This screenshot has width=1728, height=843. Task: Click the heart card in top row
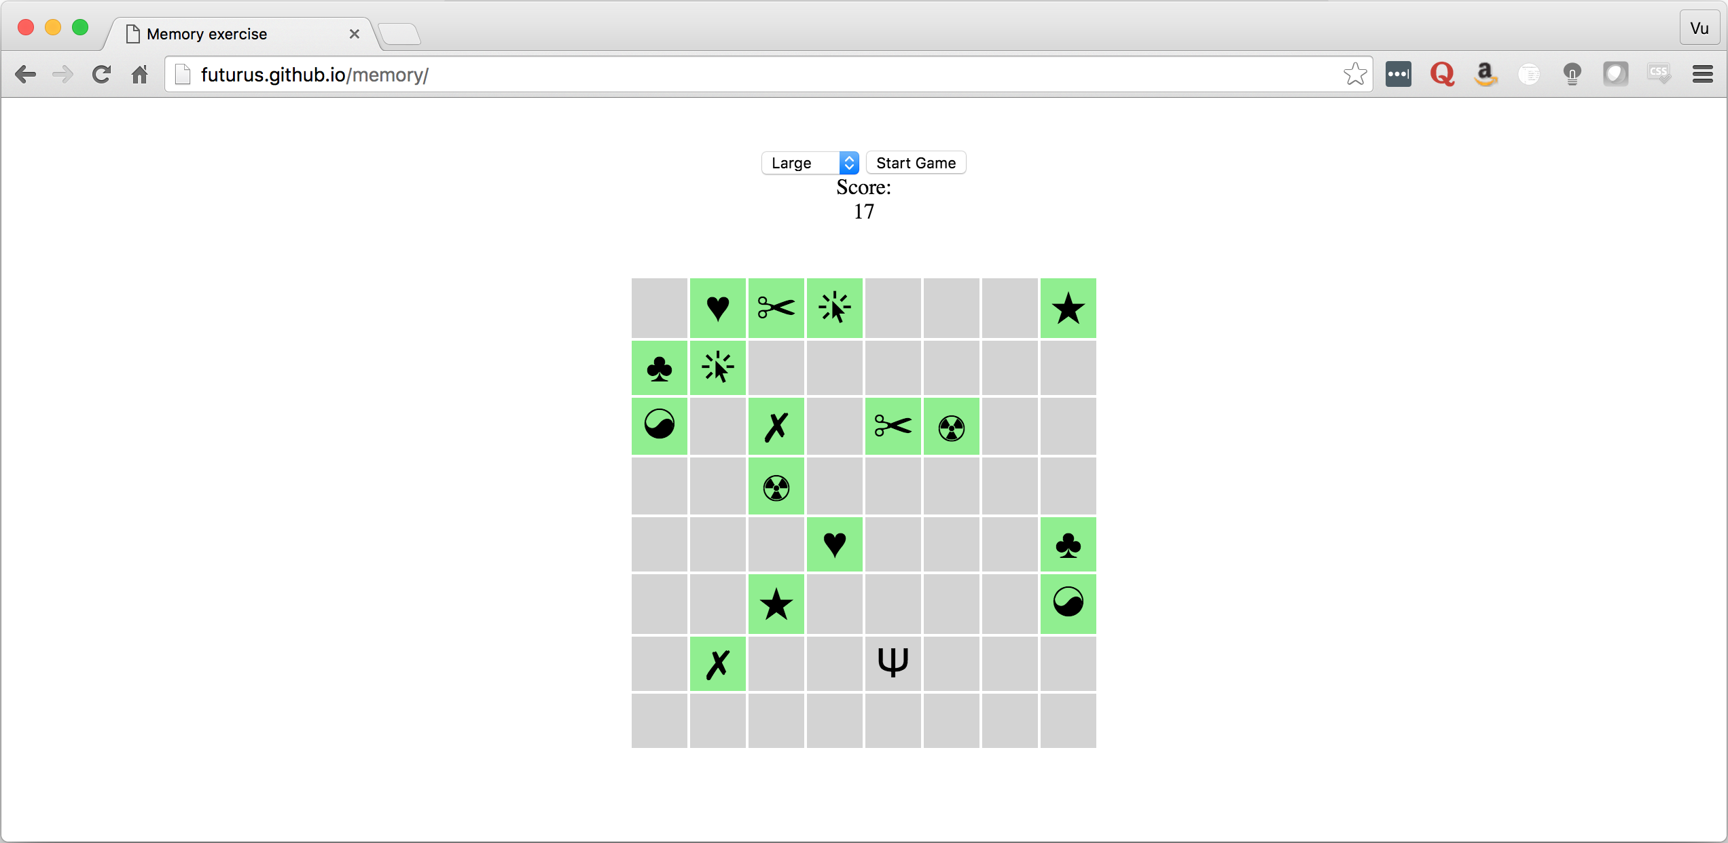tap(717, 308)
